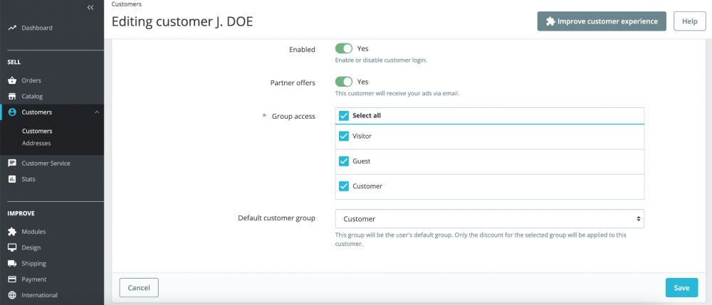Click the Customers person icon
712x305 pixels.
point(12,112)
